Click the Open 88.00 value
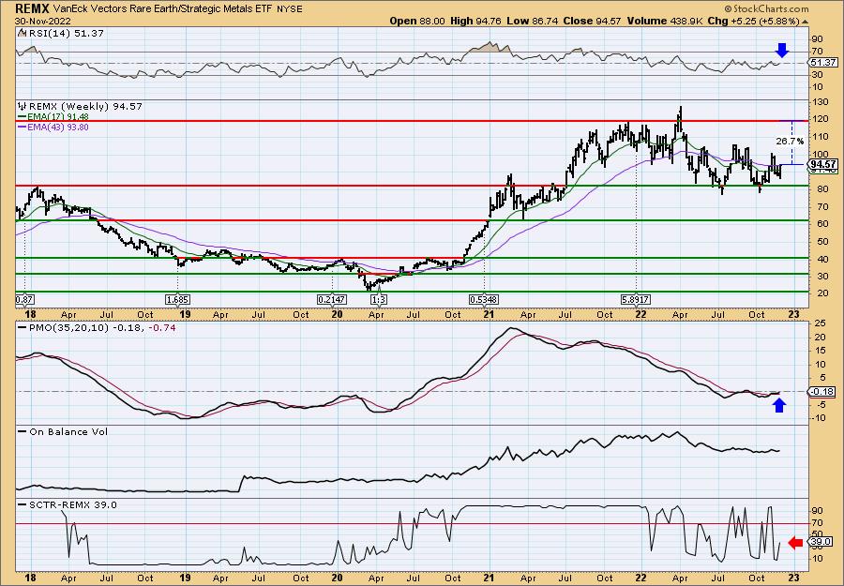This screenshot has height=586, width=844. click(x=417, y=21)
